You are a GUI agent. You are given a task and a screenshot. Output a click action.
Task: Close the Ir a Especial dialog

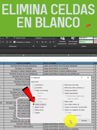point(88,77)
